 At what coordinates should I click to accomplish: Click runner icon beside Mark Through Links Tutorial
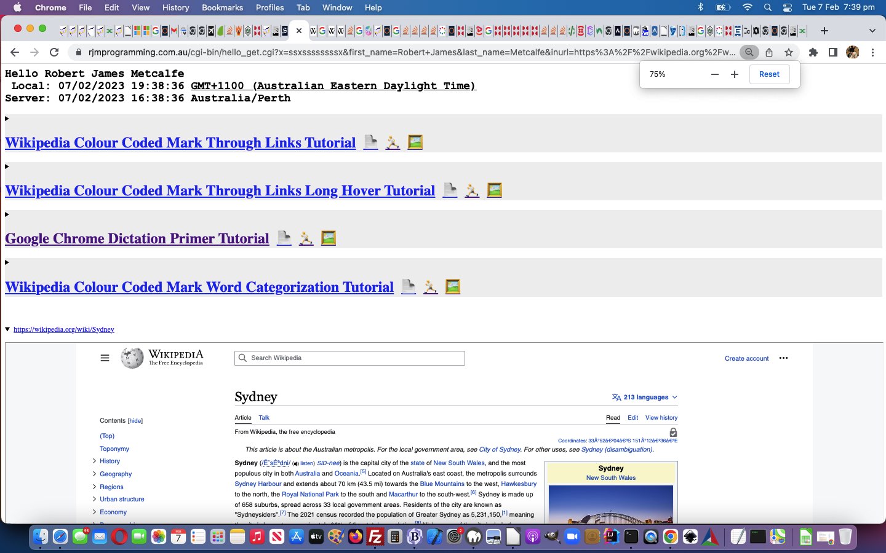pyautogui.click(x=393, y=142)
